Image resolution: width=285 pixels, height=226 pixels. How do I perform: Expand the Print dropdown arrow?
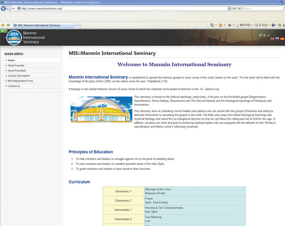pos(234,25)
